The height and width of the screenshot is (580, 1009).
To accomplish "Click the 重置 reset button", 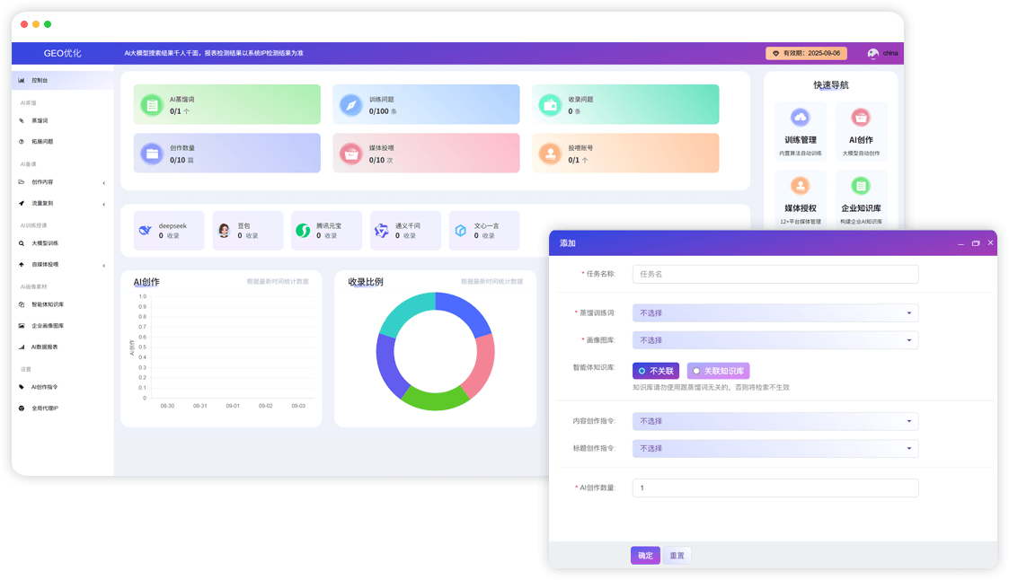I will (677, 556).
